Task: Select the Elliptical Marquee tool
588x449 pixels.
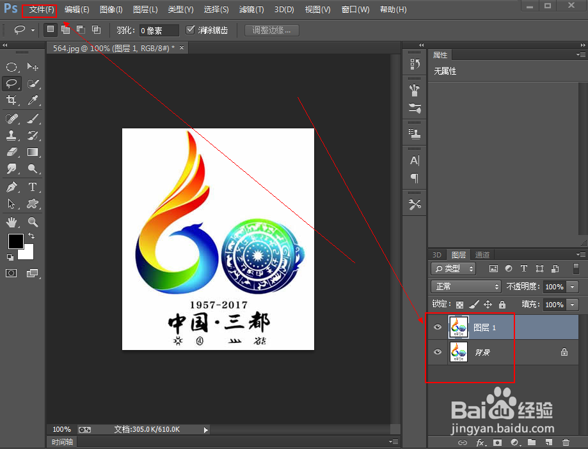Action: coord(12,67)
